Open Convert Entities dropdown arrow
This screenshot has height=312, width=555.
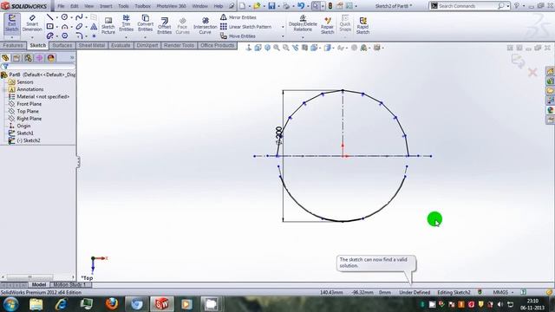(x=145, y=36)
